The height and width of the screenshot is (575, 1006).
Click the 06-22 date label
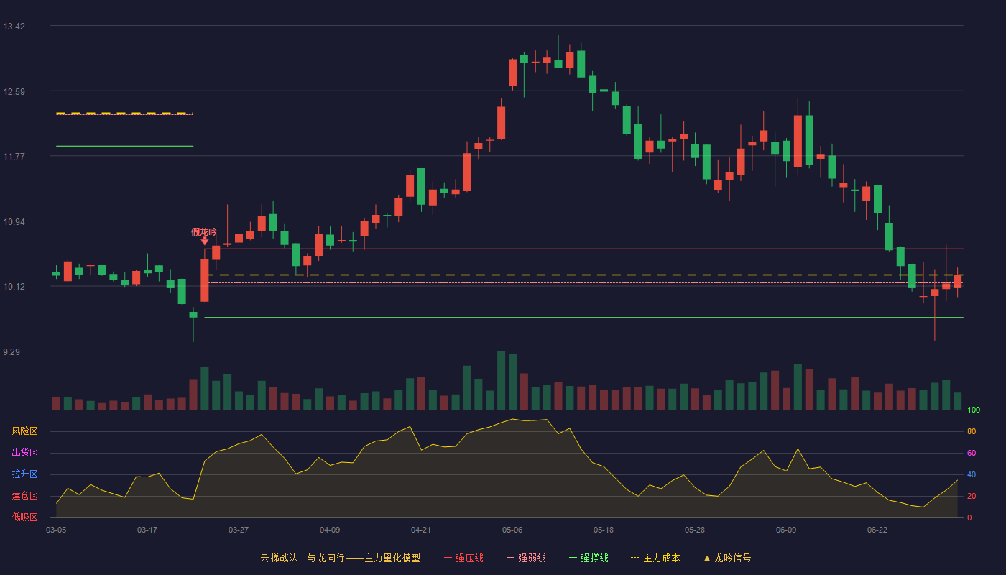(877, 530)
